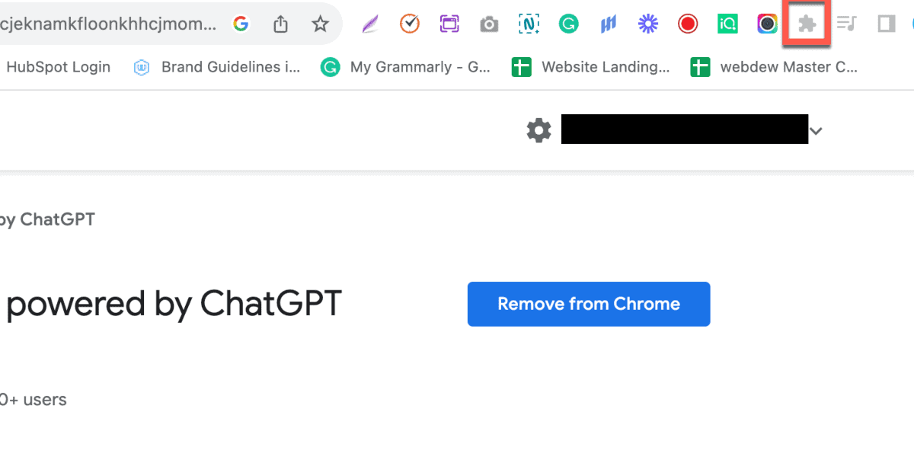
Task: Click the purple screen capture extension icon
Action: click(x=449, y=24)
